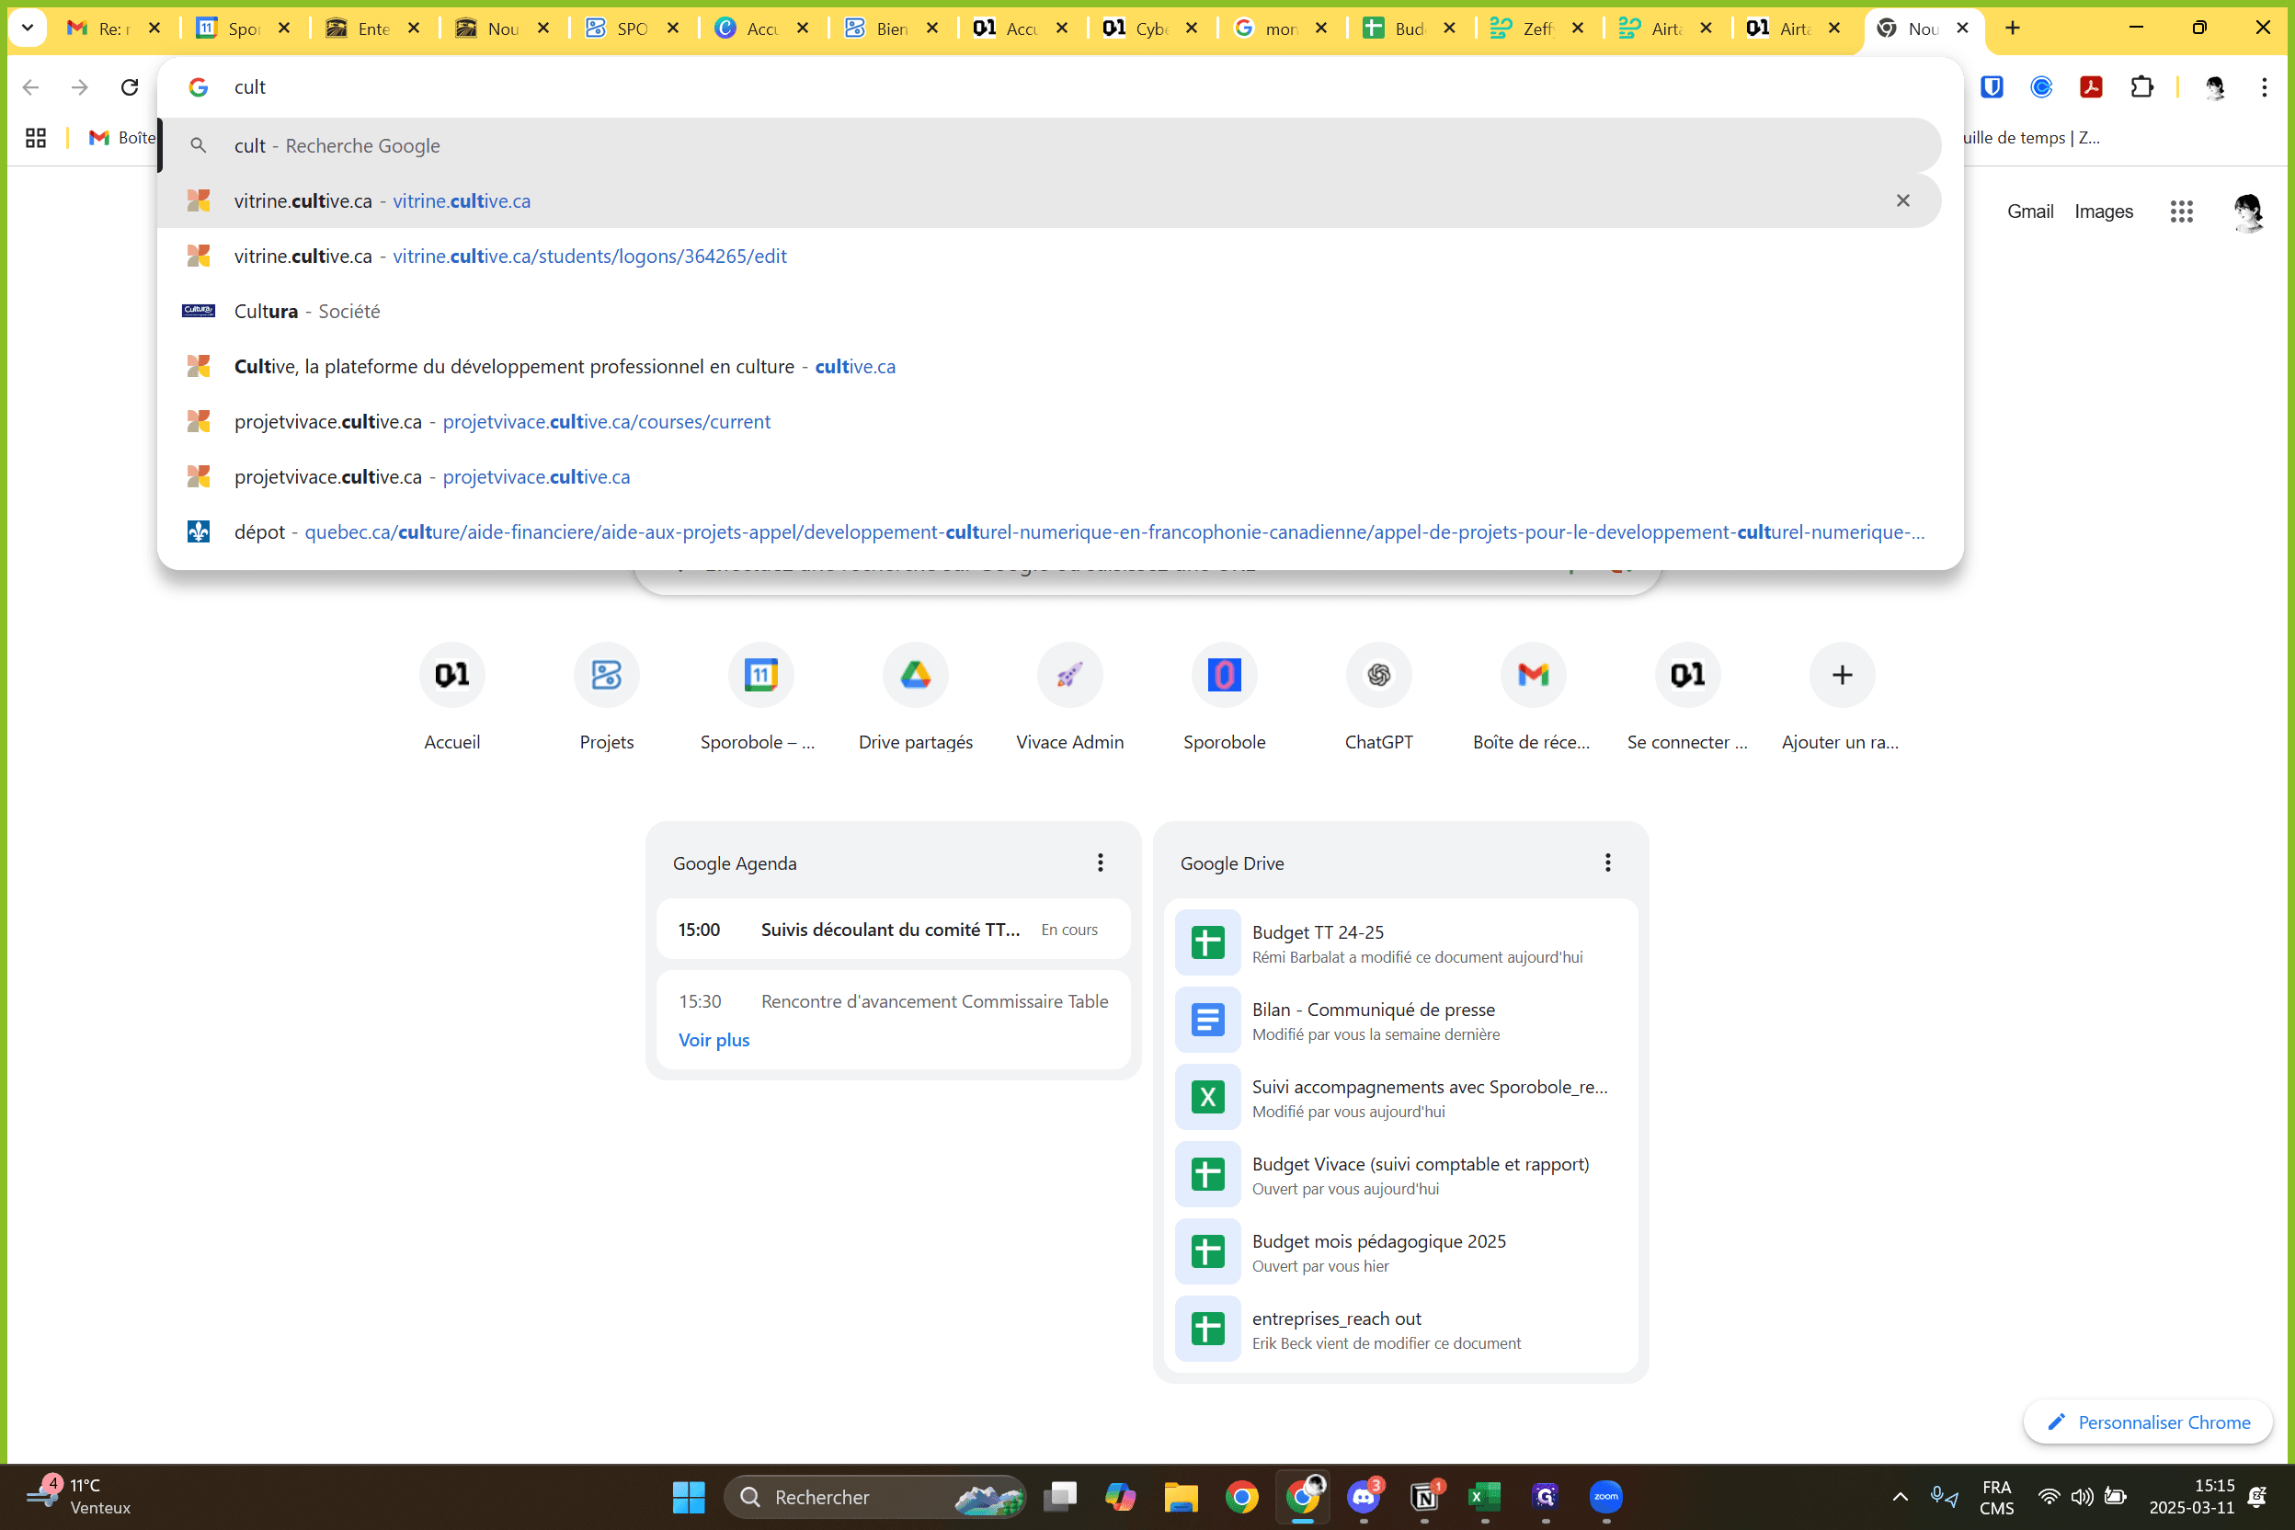The height and width of the screenshot is (1530, 2295).
Task: Open the Bitwarden extension icon
Action: pyautogui.click(x=1992, y=86)
